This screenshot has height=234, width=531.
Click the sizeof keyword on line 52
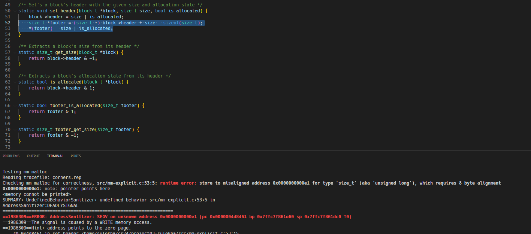tap(171, 23)
